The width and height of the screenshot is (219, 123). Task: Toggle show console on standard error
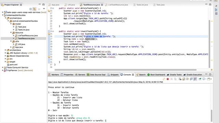click(195, 79)
